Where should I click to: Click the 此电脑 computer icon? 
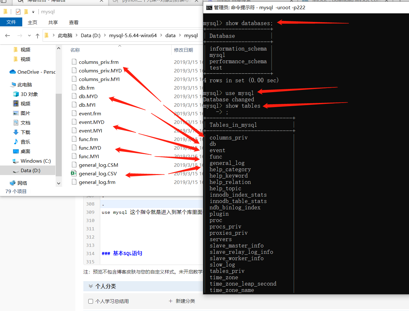pos(13,85)
